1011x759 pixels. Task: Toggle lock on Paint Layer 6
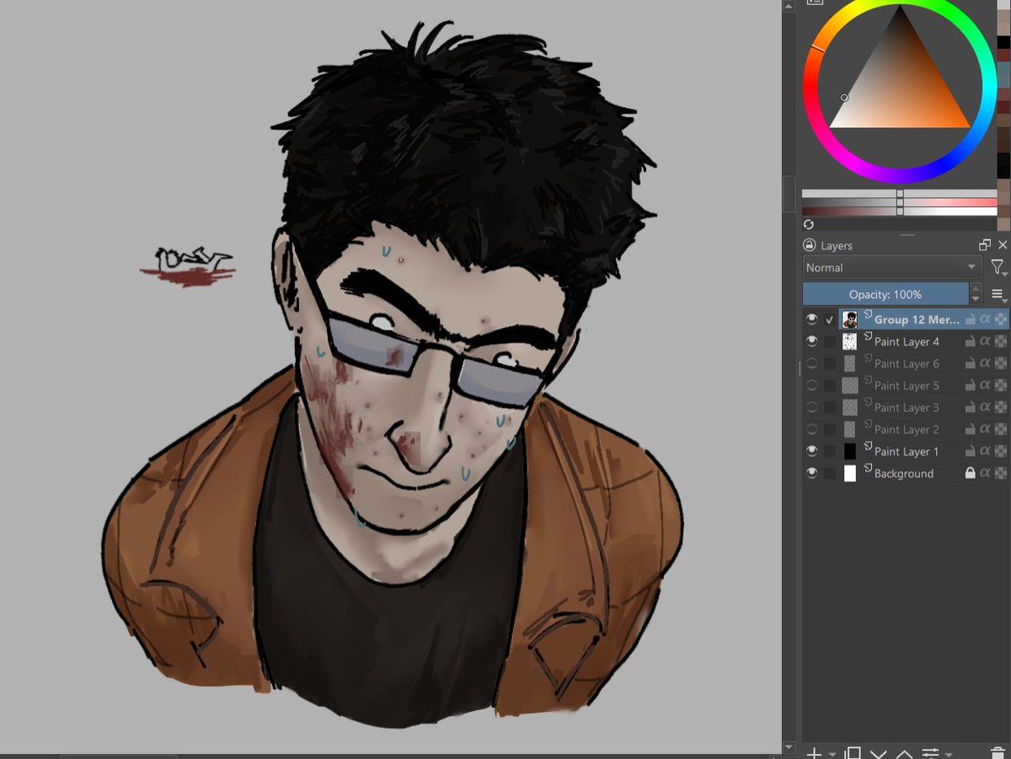click(970, 363)
